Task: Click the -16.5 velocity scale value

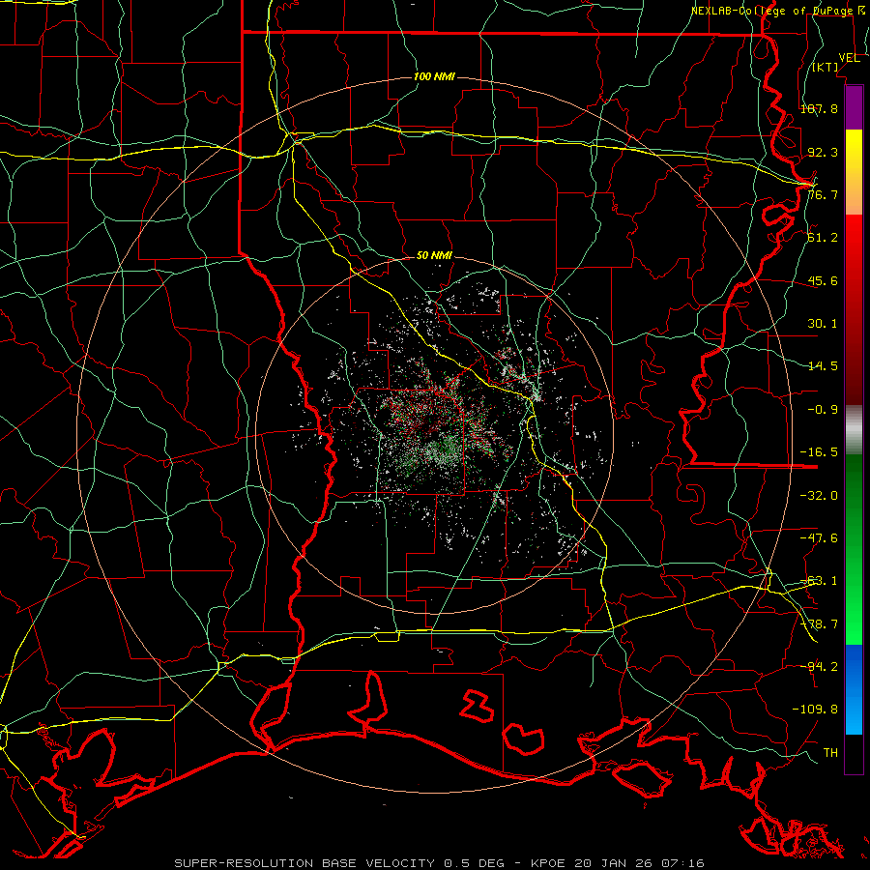Action: (x=819, y=452)
